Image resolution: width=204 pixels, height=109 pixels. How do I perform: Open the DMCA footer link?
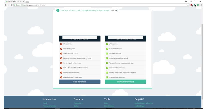76,106
